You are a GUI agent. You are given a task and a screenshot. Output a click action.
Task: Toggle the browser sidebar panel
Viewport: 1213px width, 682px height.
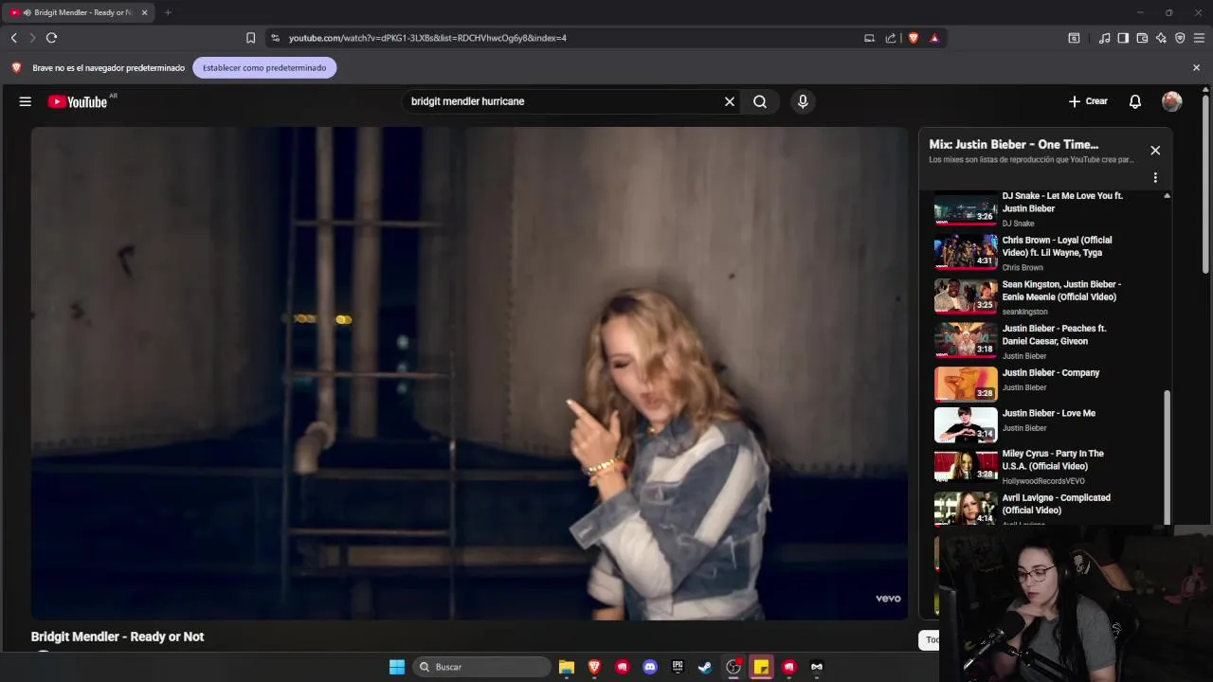pyautogui.click(x=1123, y=38)
